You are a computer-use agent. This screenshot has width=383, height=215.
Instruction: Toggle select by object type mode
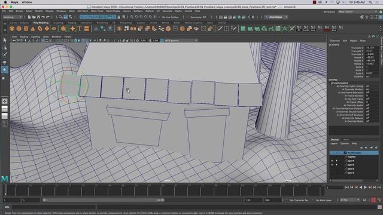66,17
